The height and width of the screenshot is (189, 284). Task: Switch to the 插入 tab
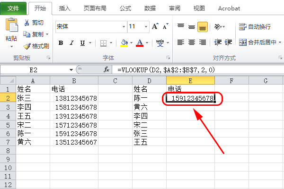[x=65, y=9]
